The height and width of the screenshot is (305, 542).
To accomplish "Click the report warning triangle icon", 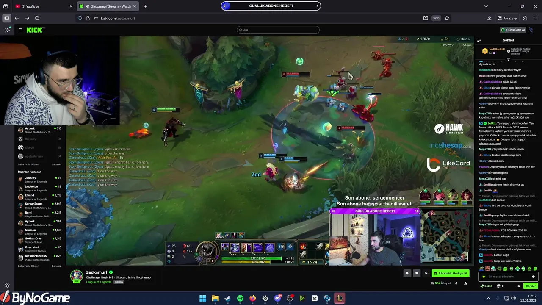I will pyautogui.click(x=465, y=283).
